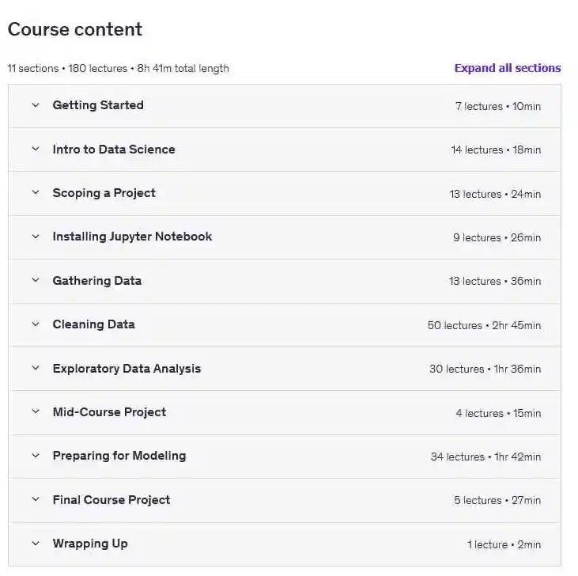Toggle the Final Course Project chevron
The height and width of the screenshot is (576, 578).
pos(35,499)
